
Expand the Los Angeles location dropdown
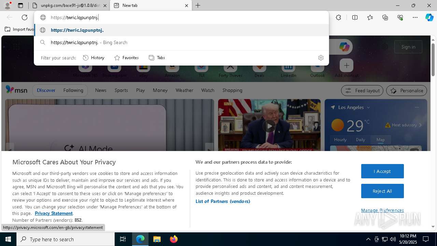[x=368, y=107]
